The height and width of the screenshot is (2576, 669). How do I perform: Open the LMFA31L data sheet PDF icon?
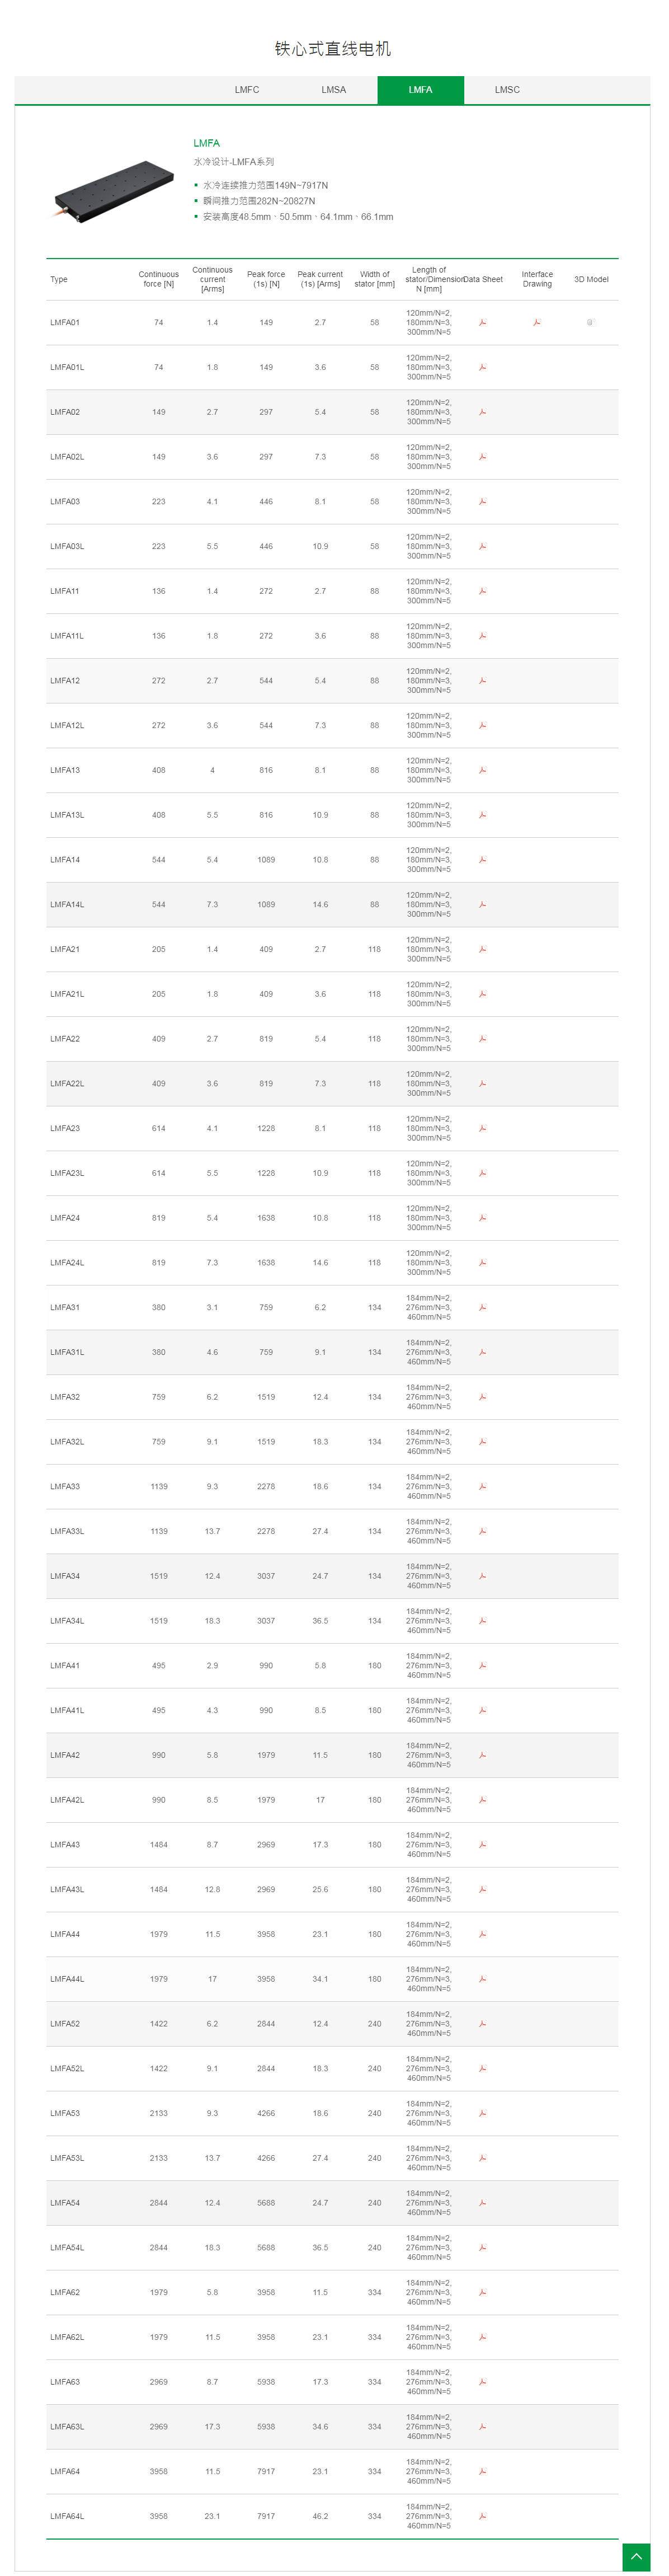coord(482,1353)
